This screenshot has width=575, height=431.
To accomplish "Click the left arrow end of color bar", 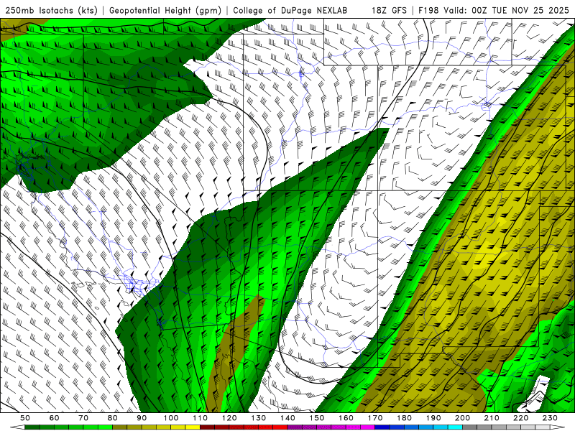I will (17, 427).
